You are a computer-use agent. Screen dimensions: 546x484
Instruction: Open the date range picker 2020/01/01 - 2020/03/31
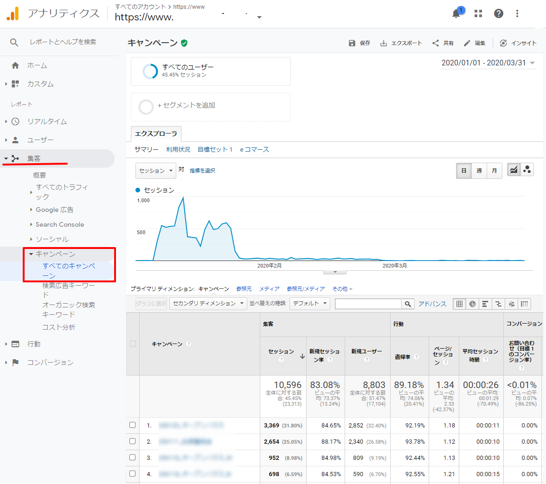488,63
